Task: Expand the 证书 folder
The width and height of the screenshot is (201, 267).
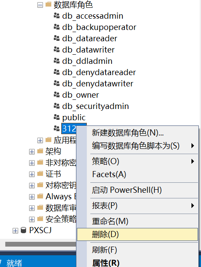Action: tap(32, 175)
